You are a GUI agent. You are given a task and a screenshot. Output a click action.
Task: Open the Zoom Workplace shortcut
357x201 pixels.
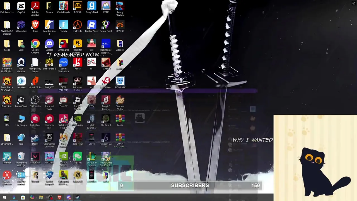tap(64, 65)
